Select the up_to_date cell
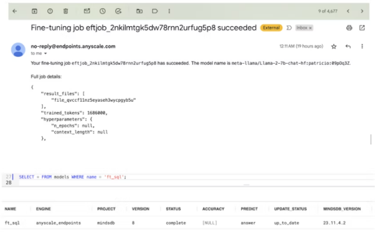 (x=287, y=223)
